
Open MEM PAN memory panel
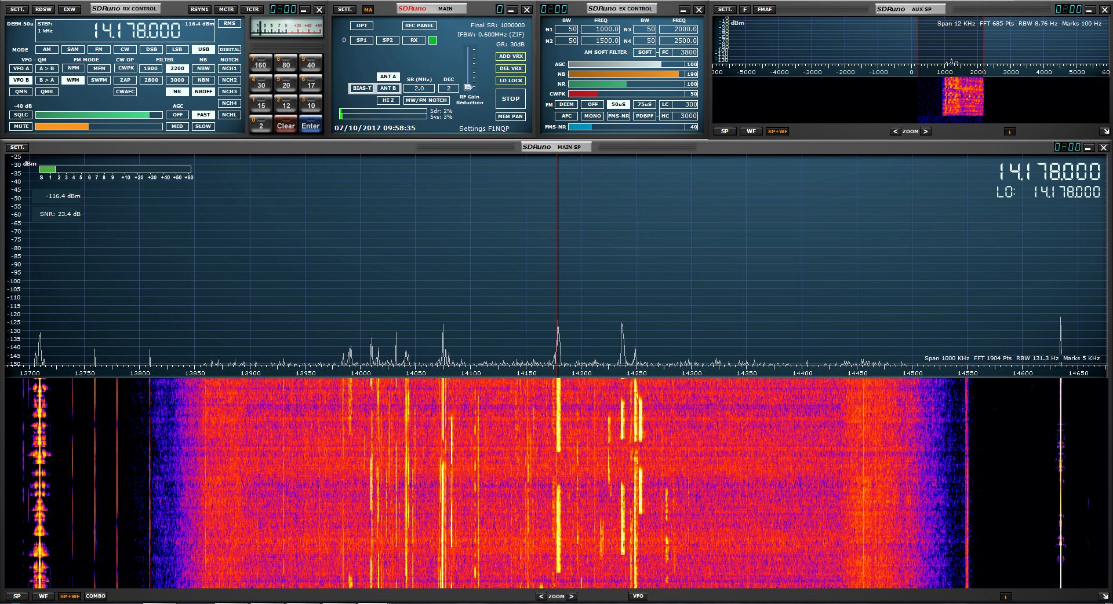click(x=511, y=116)
